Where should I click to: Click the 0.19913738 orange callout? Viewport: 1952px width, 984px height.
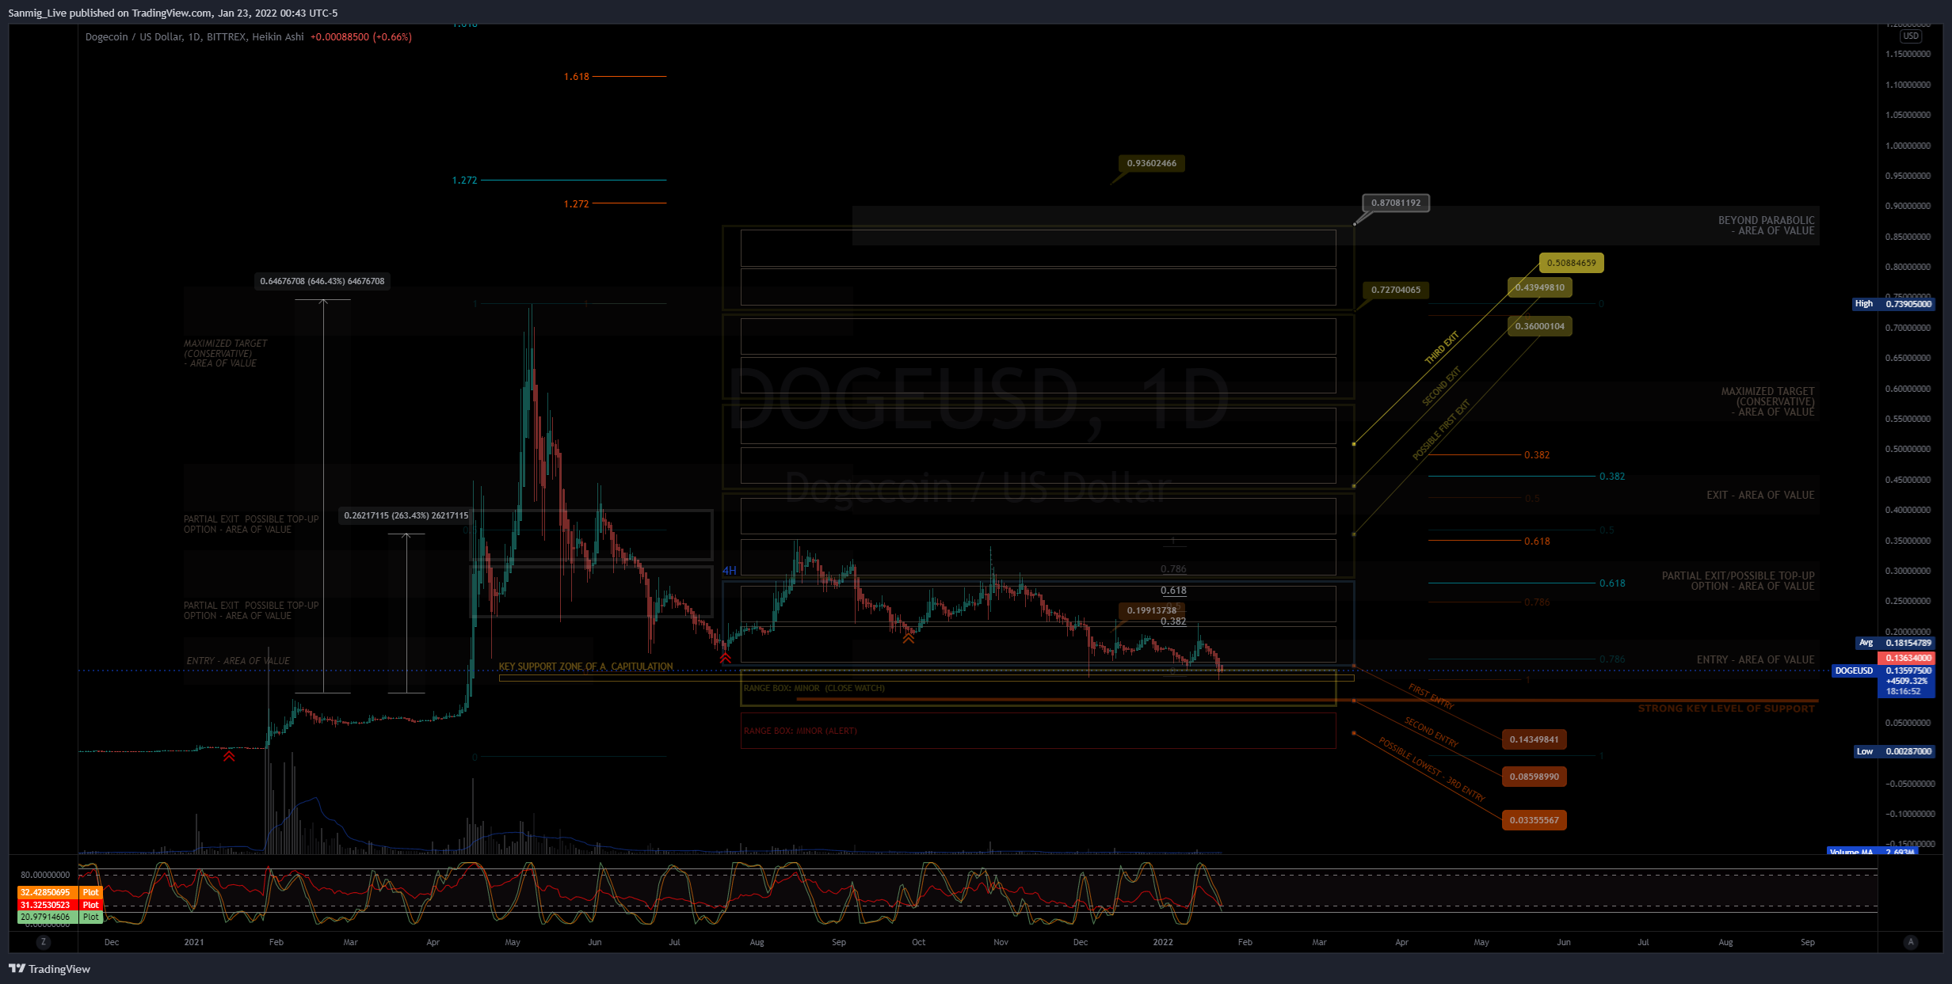click(1152, 610)
